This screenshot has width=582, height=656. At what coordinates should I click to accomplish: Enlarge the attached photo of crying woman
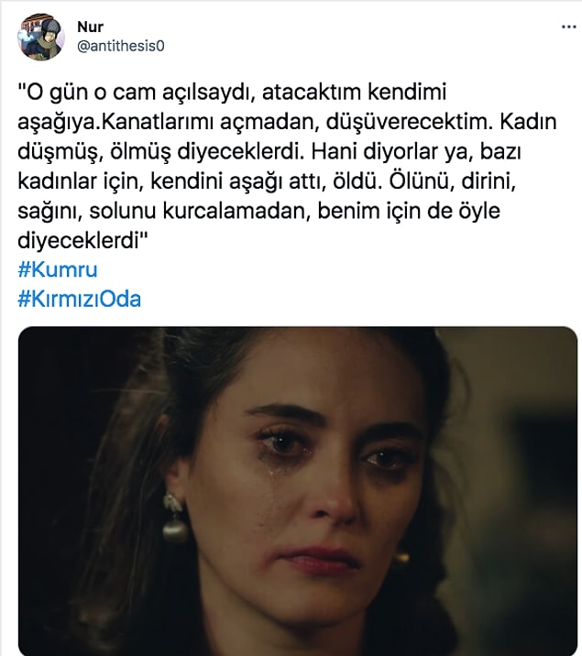(298, 491)
